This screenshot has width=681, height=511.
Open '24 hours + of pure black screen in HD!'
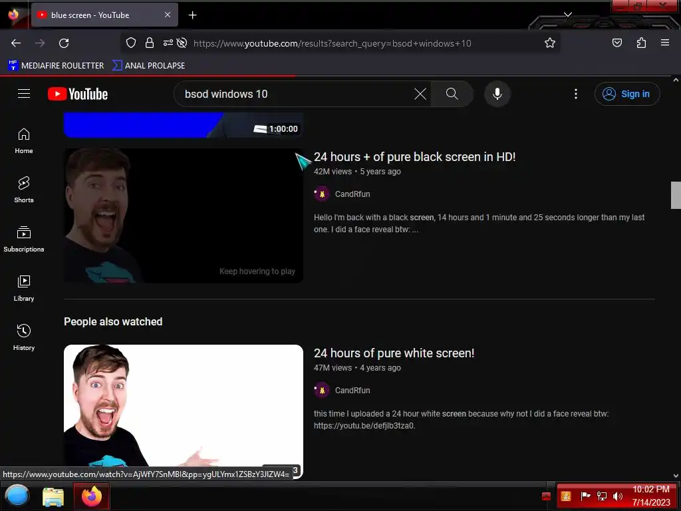pyautogui.click(x=415, y=157)
